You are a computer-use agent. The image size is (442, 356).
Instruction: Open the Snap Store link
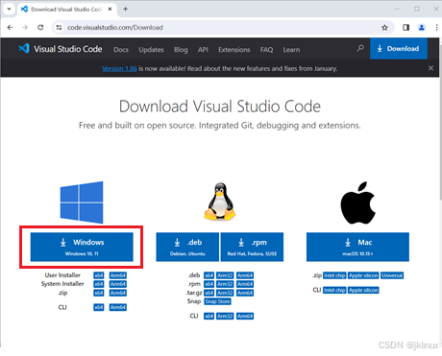[217, 301]
